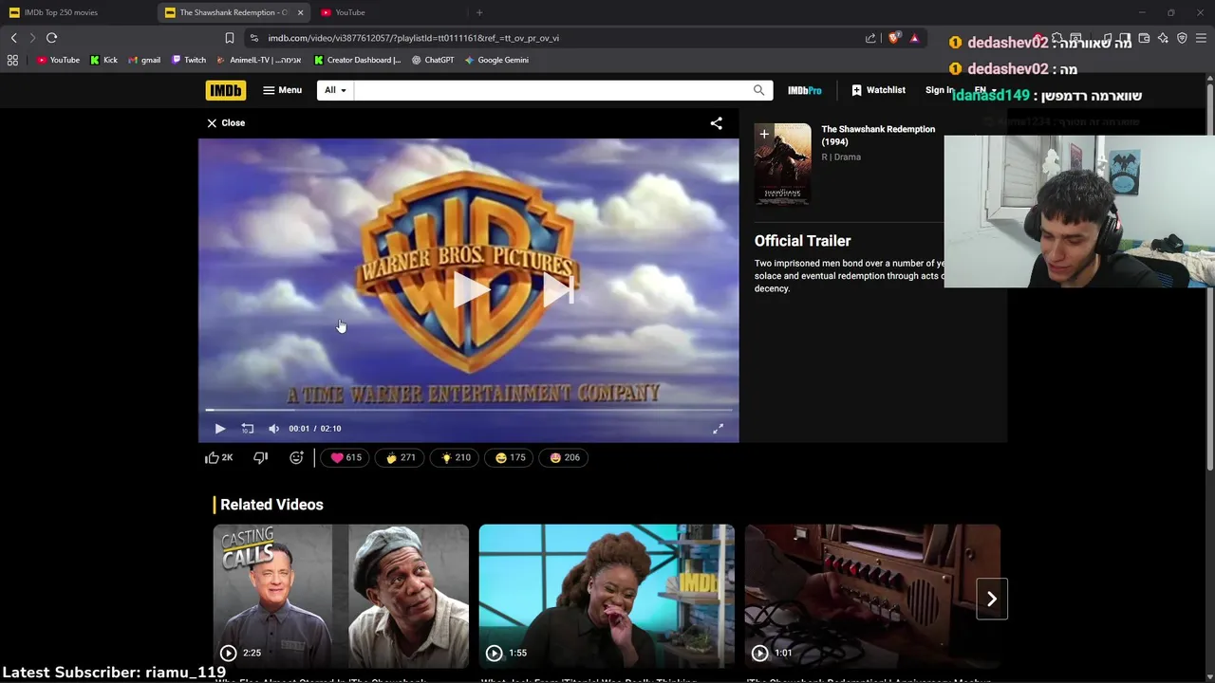Seek along the trailer progress bar
The image size is (1215, 683).
coord(468,410)
